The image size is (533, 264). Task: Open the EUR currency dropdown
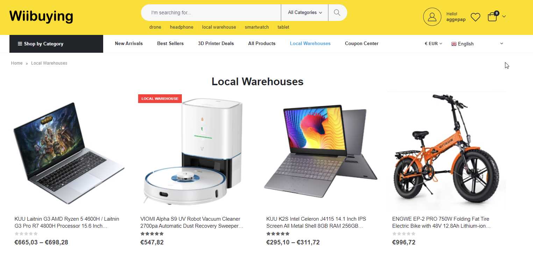[433, 44]
